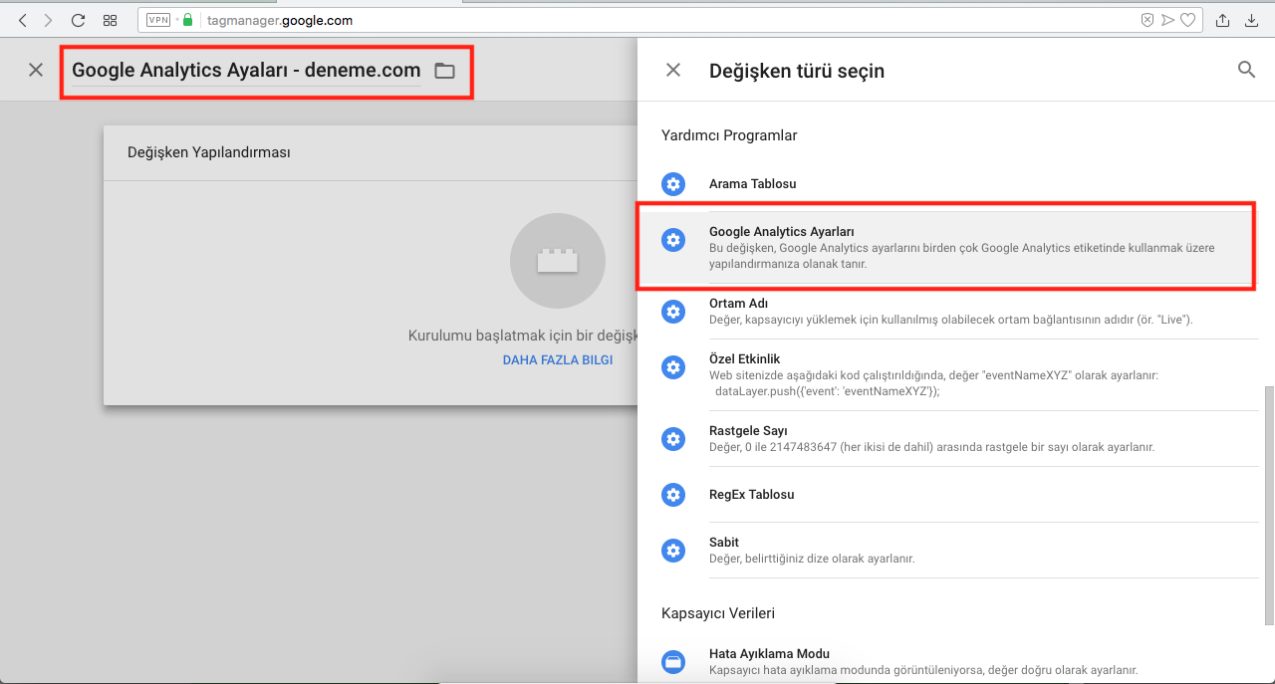This screenshot has width=1275, height=684.
Task: Bookmark page with heart icon
Action: (x=1187, y=20)
